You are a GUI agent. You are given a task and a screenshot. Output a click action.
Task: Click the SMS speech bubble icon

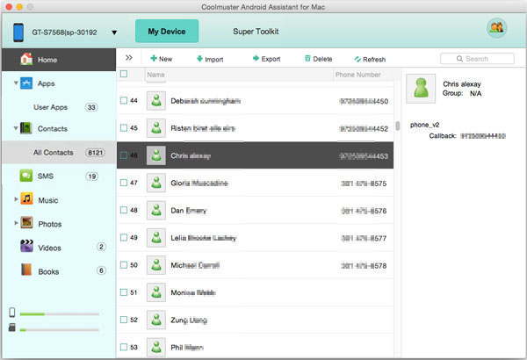click(26, 176)
